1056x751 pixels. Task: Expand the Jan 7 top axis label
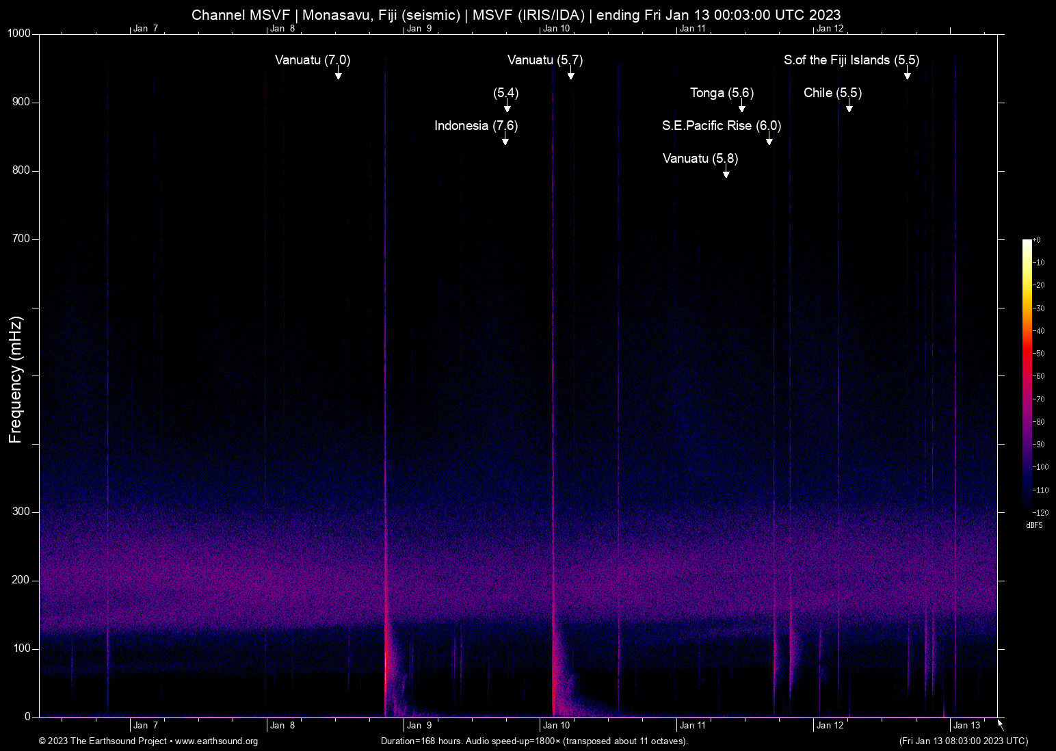(146, 28)
